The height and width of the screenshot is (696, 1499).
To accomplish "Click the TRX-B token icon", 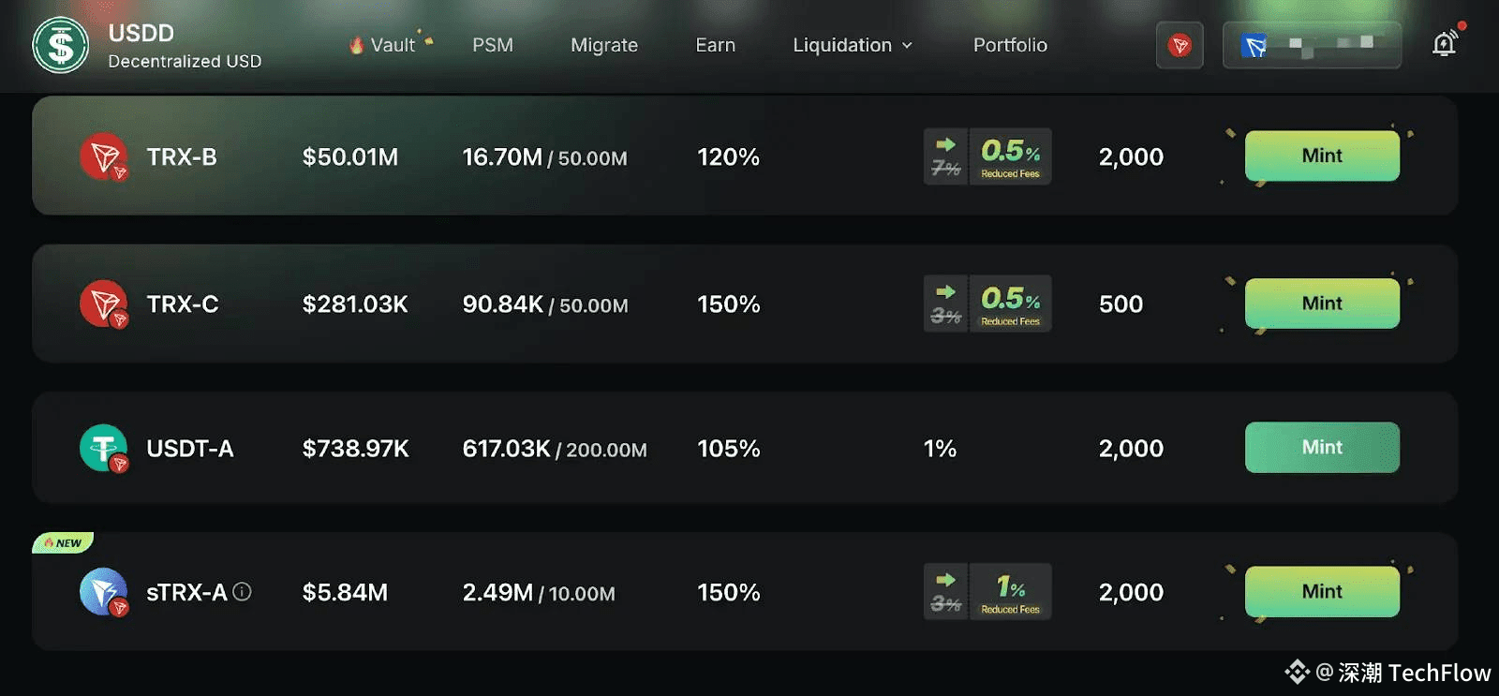I will [x=103, y=156].
